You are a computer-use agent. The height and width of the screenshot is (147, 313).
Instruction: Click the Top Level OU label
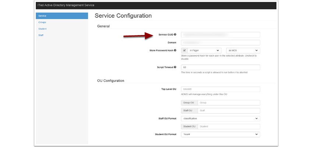(169, 89)
